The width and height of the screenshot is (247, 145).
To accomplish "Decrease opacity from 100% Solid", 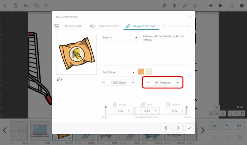I will 103,83.
